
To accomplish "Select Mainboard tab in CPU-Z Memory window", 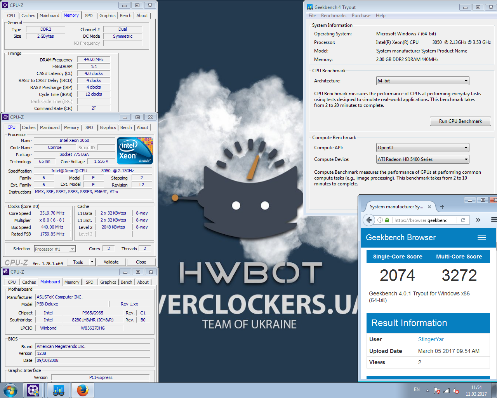I will click(49, 16).
